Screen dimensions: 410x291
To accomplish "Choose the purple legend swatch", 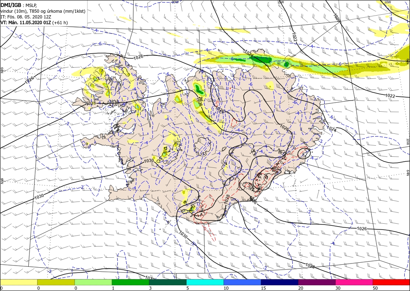I will 317,282.
